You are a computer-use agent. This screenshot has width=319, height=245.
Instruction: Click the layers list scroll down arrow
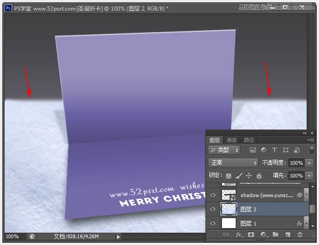[312, 226]
